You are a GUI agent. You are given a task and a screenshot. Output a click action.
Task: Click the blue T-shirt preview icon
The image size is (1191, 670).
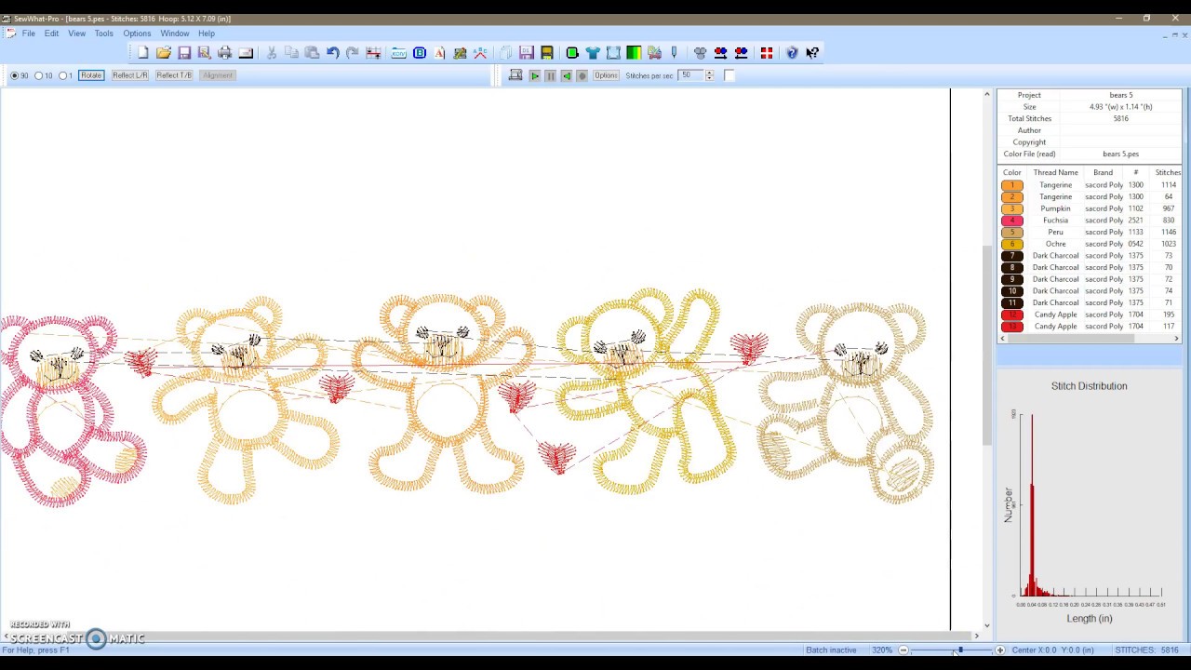[x=593, y=53]
